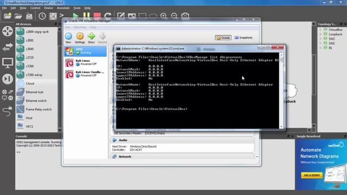
Task: Click the Save project icon in GNS3 toolbar
Action: click(x=29, y=16)
